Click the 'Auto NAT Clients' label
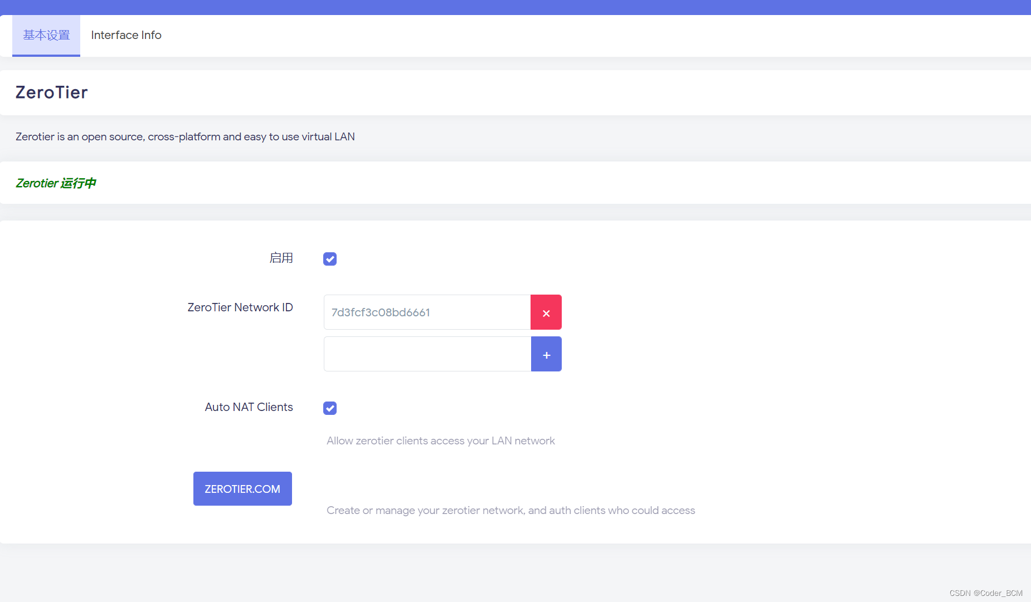 [249, 407]
